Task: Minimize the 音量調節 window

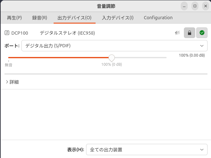Action: [184, 6]
